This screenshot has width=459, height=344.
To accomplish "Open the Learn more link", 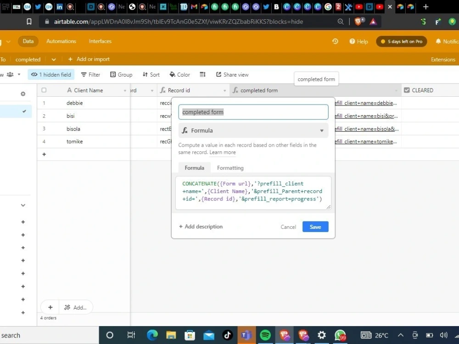I will tap(223, 152).
